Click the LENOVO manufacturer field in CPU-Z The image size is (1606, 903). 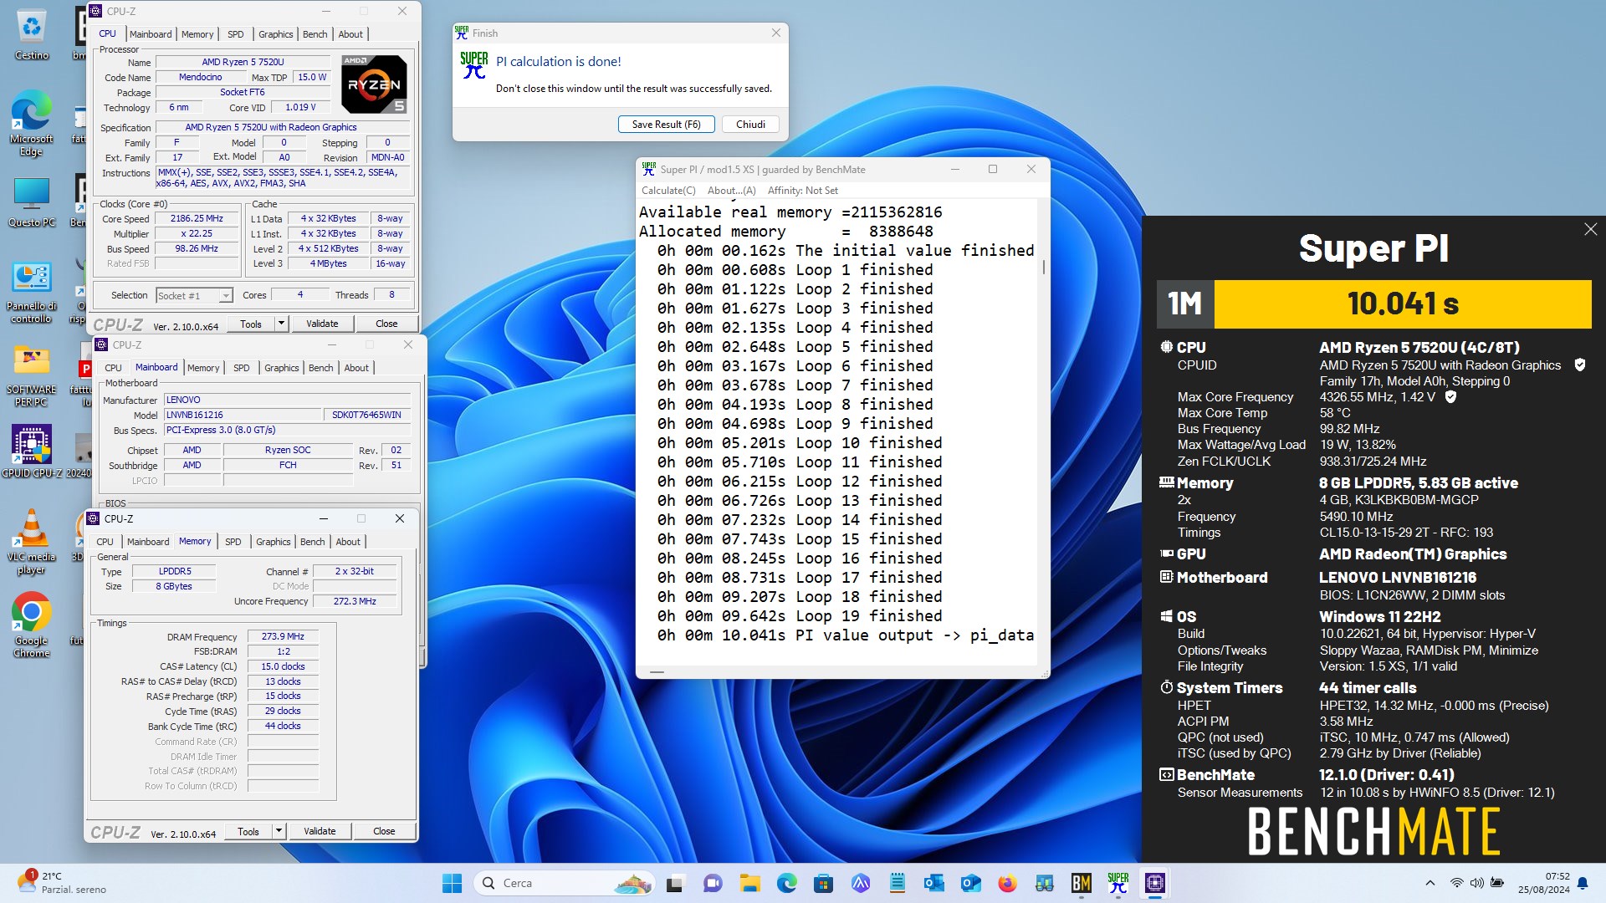tap(287, 400)
